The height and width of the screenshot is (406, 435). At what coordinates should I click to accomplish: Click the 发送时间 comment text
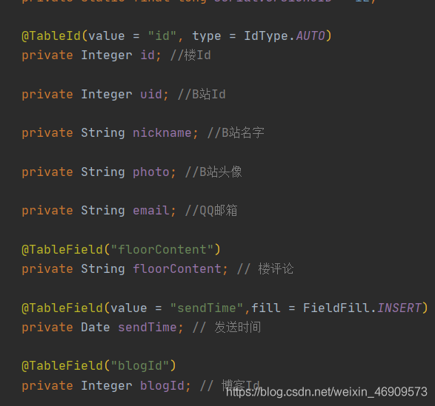click(237, 328)
